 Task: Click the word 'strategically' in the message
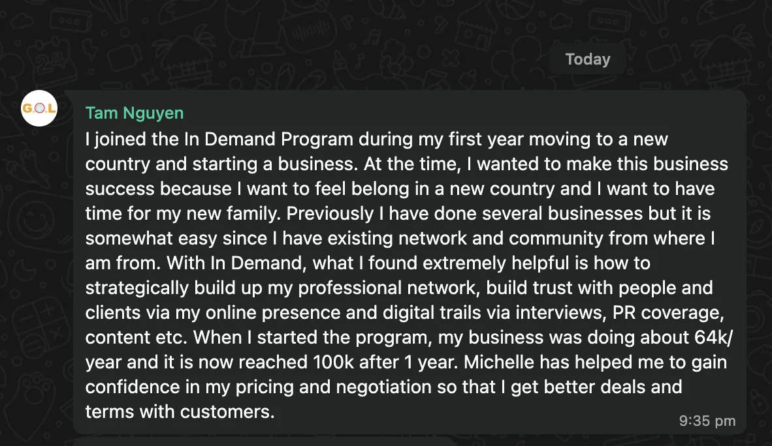coord(137,288)
